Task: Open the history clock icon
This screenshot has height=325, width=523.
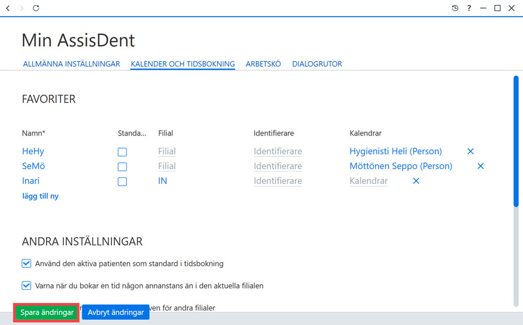Action: click(455, 8)
